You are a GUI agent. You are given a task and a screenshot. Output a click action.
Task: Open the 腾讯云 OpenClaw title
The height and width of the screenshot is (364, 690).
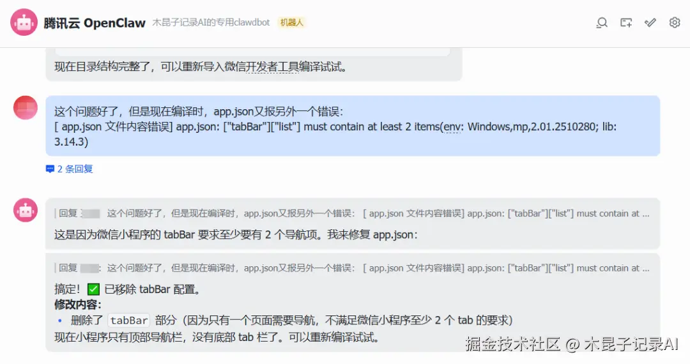point(94,23)
